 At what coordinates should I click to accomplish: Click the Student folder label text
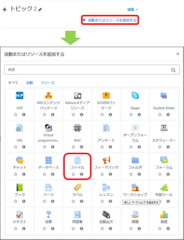pyautogui.click(x=164, y=108)
